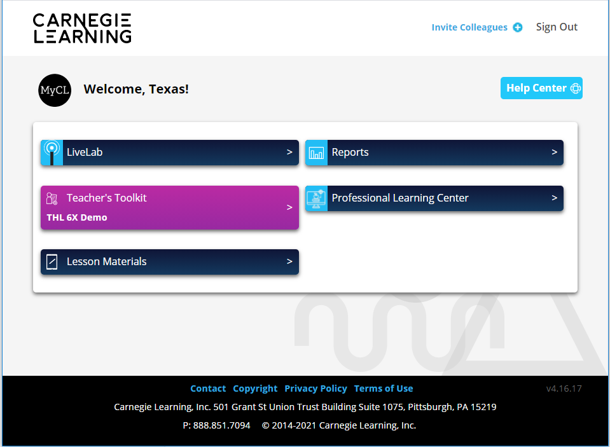Click the question mark icon on Help Center

click(575, 88)
